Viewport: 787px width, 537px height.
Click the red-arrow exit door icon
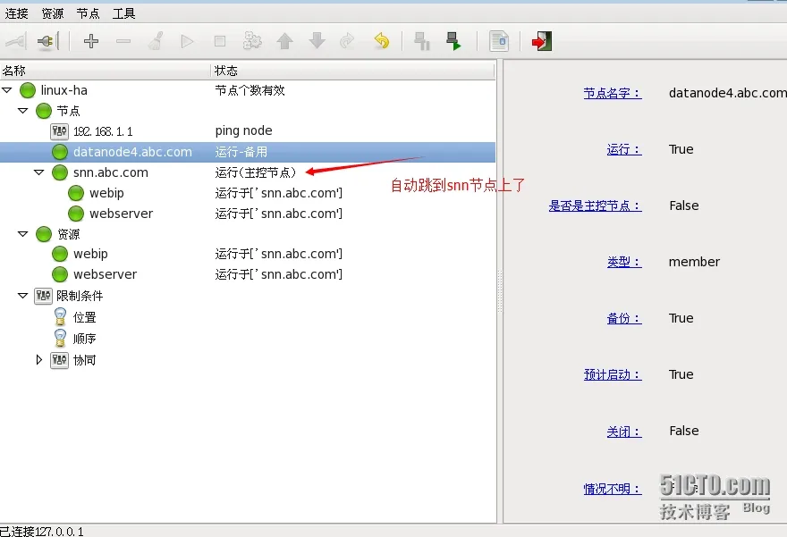(x=542, y=41)
